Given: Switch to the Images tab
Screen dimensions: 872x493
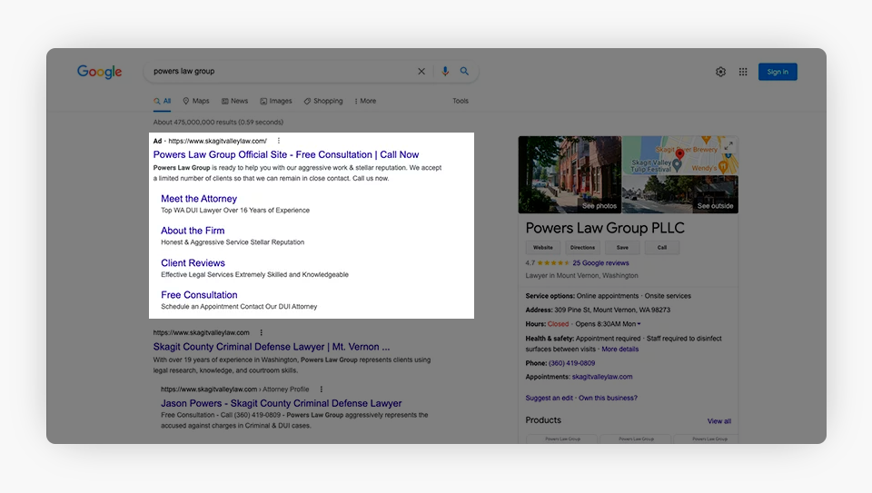Looking at the screenshot, I should (x=276, y=101).
